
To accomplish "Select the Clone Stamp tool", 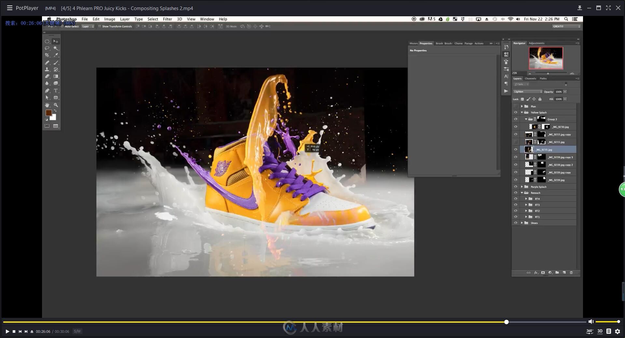I will 47,70.
